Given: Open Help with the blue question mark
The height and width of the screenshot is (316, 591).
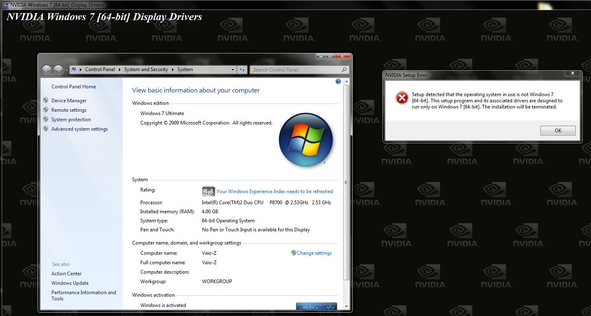Looking at the screenshot, I should coord(338,81).
